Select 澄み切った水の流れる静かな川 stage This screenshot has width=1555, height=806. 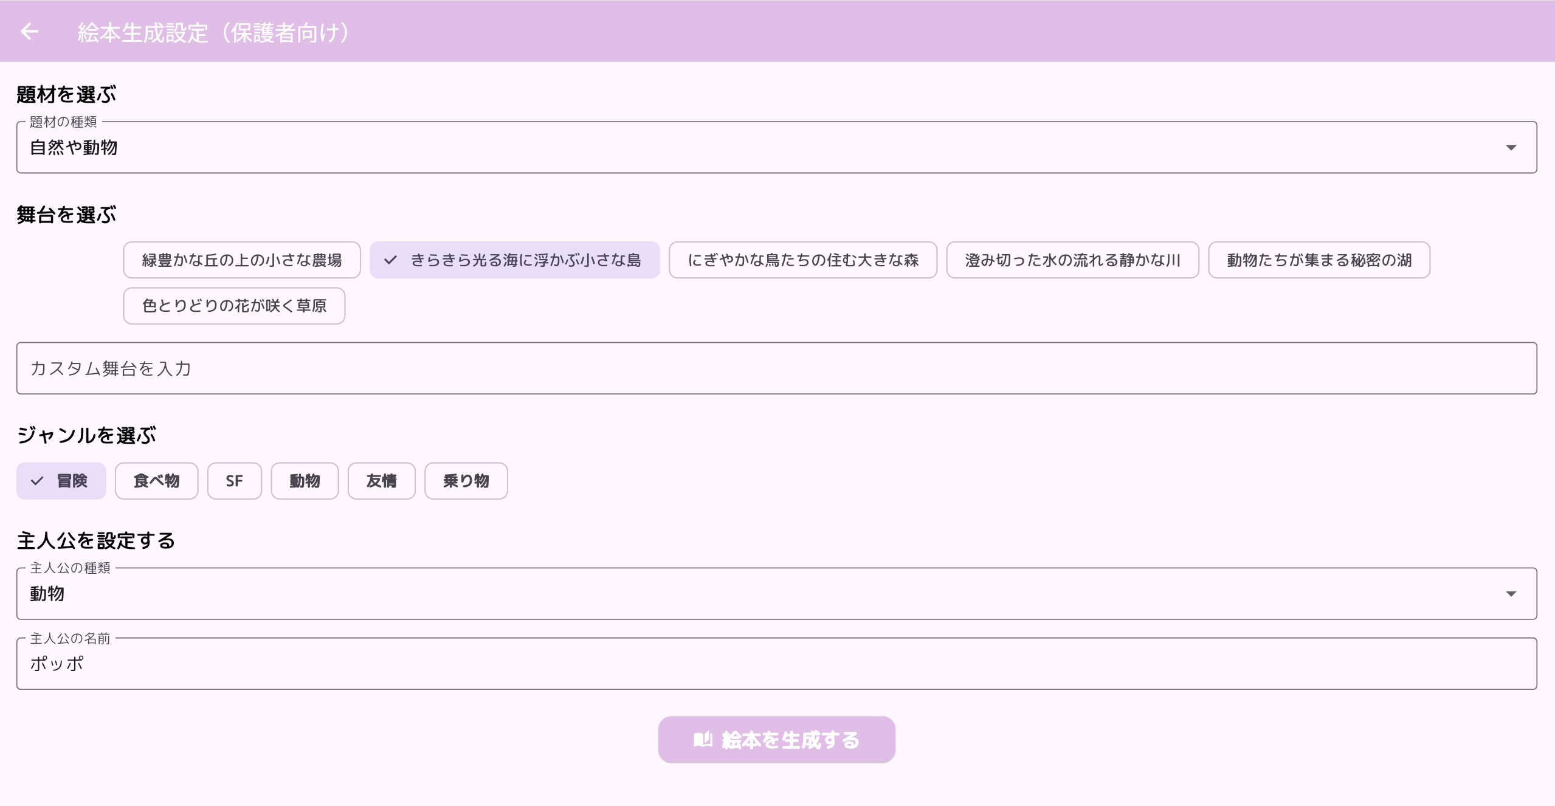tap(1072, 260)
